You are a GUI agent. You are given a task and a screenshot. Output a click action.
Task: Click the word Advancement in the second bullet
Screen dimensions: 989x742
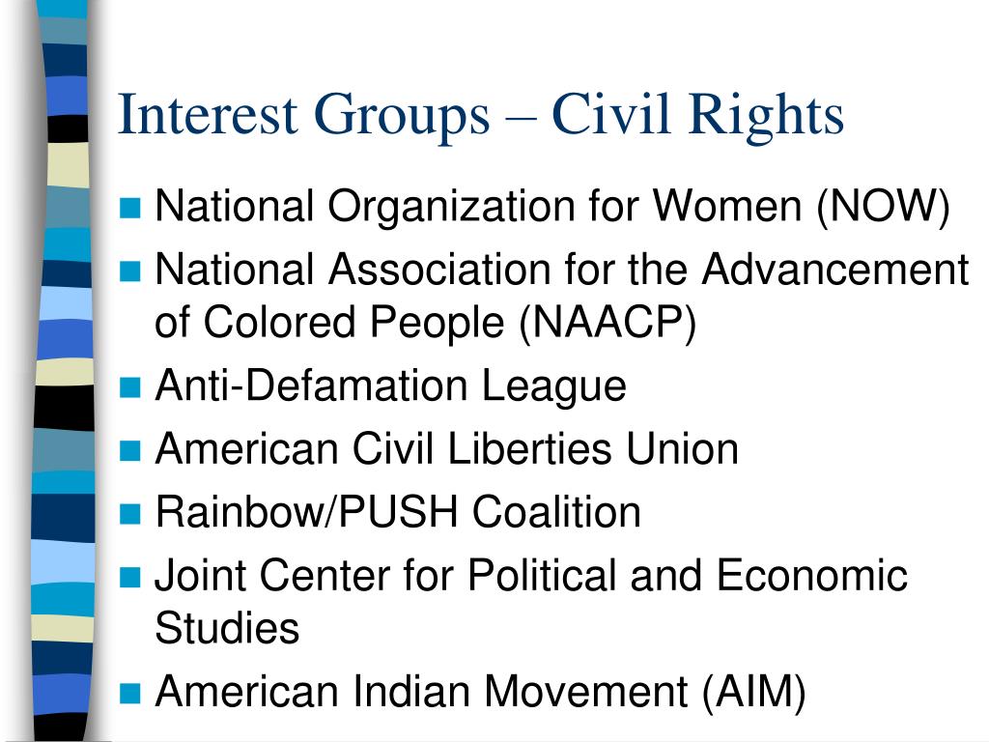click(835, 271)
